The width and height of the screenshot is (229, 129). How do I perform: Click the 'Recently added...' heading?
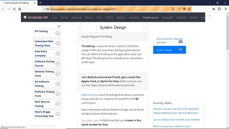[163, 103]
